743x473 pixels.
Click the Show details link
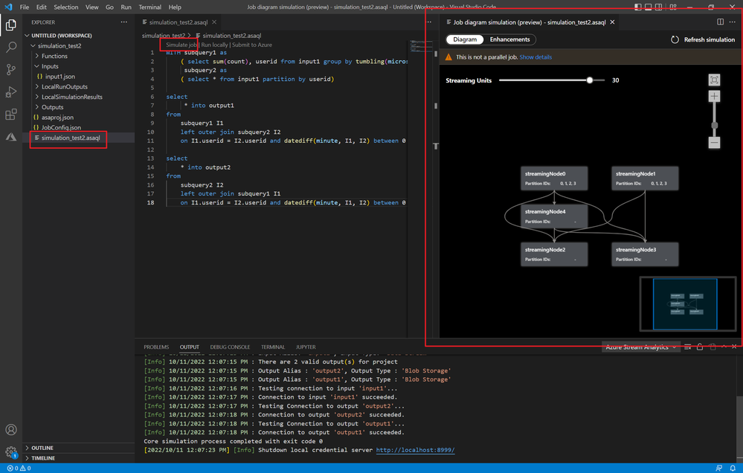[535, 57]
